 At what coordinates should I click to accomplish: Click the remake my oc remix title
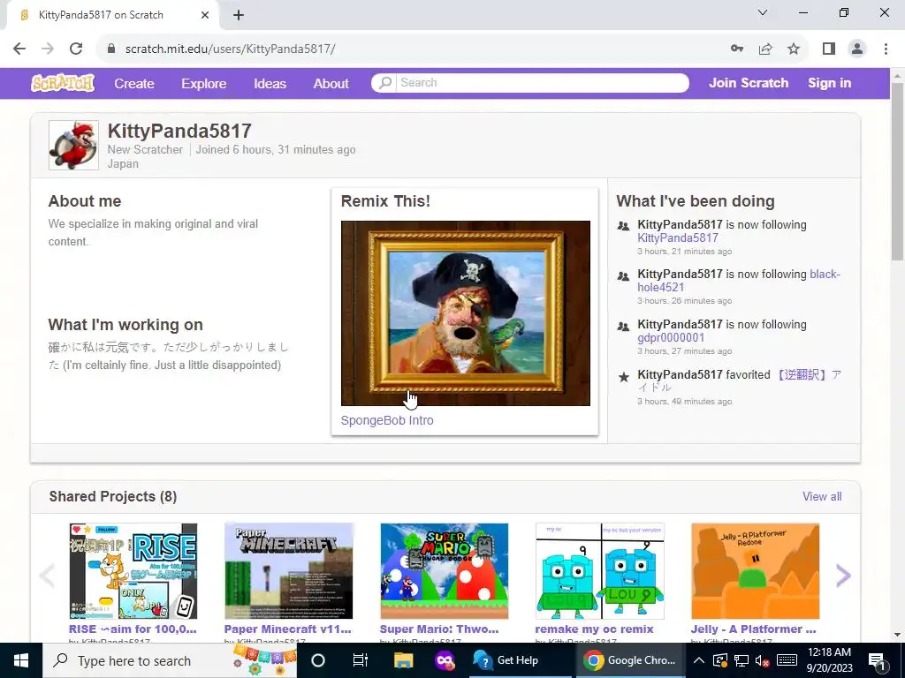click(595, 629)
